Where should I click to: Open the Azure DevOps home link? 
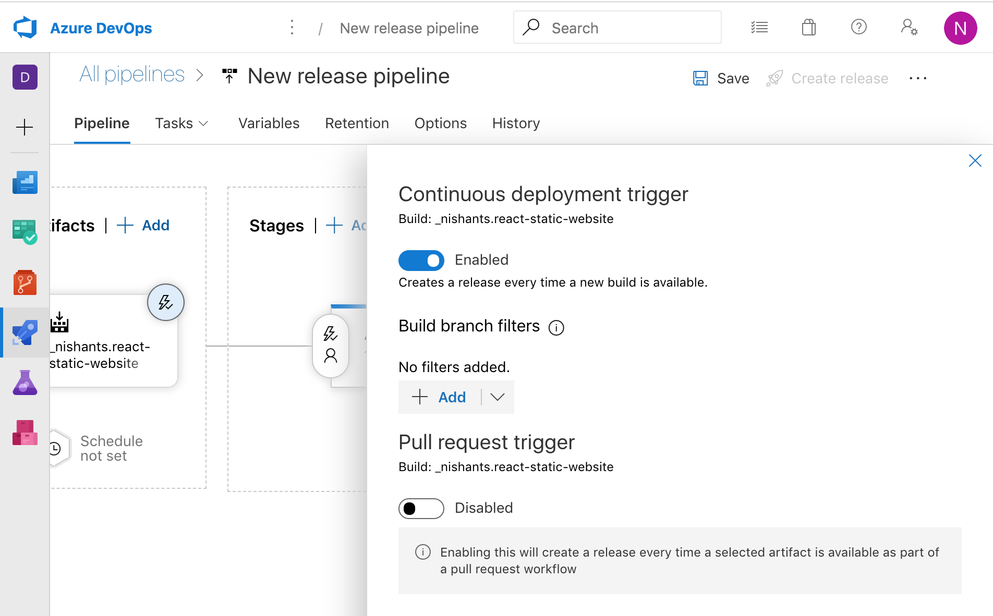point(101,28)
